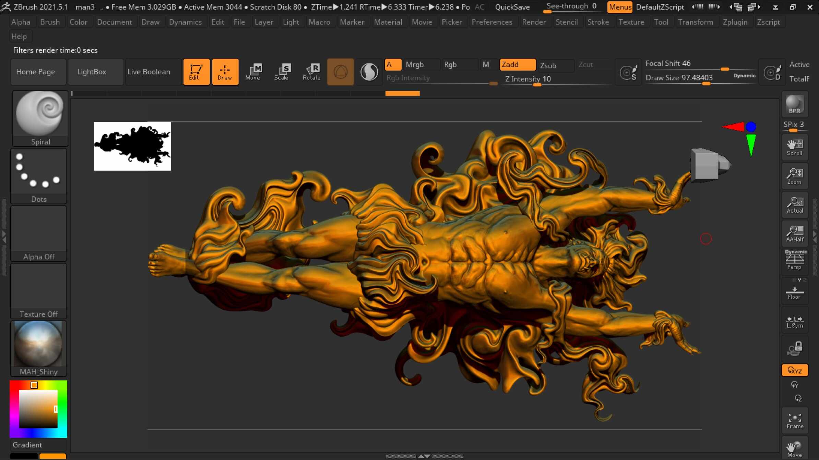Open the Brush menu
Screen dimensions: 819x460
tap(50, 22)
